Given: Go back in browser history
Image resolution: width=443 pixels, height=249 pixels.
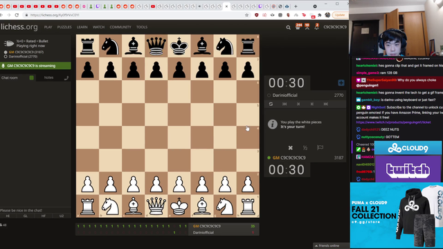Looking at the screenshot, I should point(1,15).
